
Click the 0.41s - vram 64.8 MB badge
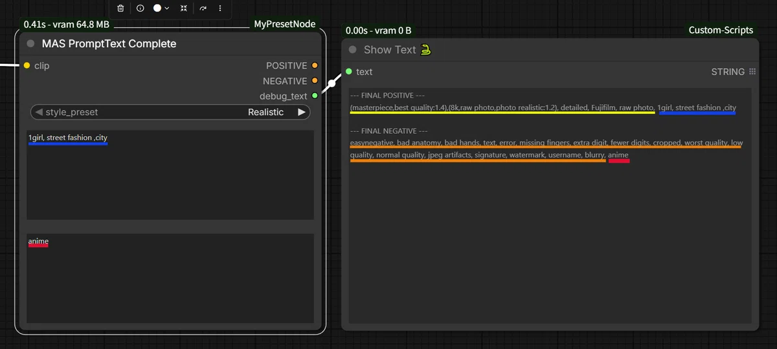point(67,24)
